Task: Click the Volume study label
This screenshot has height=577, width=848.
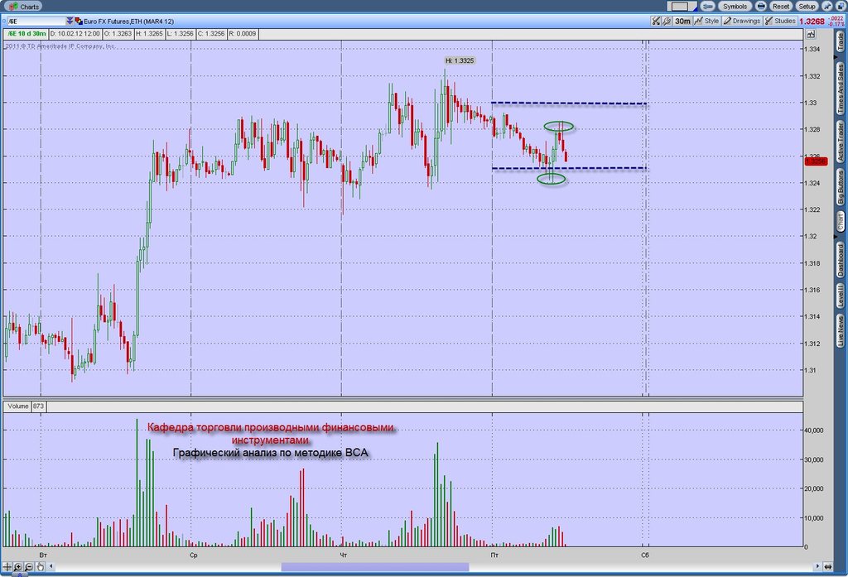Action: coord(18,406)
